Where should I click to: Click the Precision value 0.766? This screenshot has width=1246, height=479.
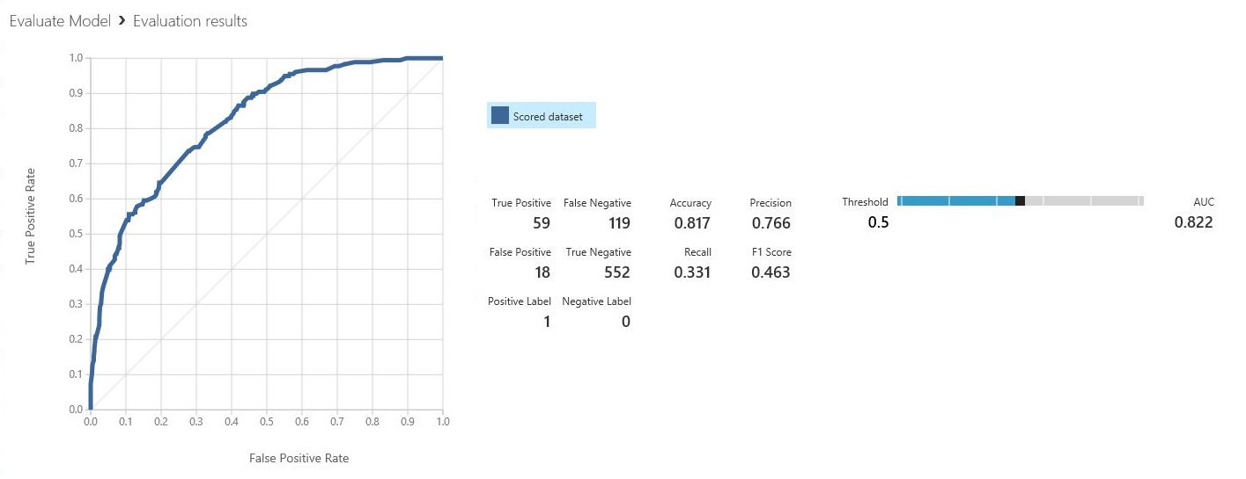[770, 223]
